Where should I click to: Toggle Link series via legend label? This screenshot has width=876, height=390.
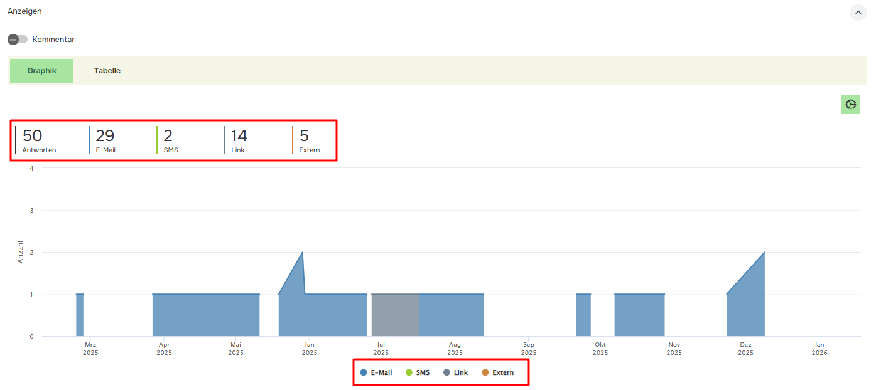460,372
